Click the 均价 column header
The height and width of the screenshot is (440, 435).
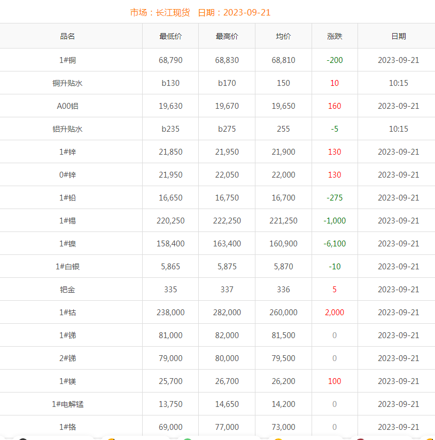283,36
